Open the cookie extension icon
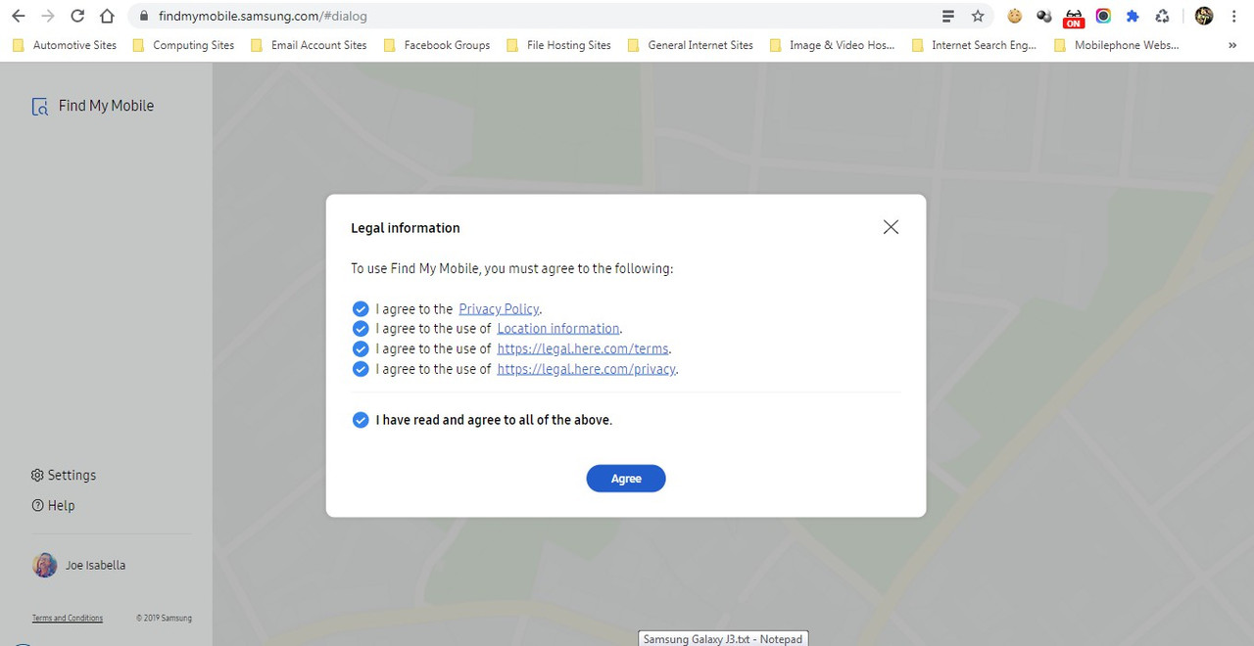Image resolution: width=1254 pixels, height=646 pixels. point(1015,16)
